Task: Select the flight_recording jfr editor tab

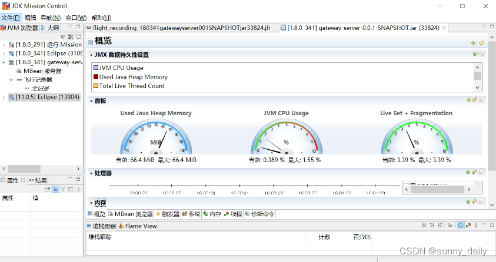Action: pos(179,28)
